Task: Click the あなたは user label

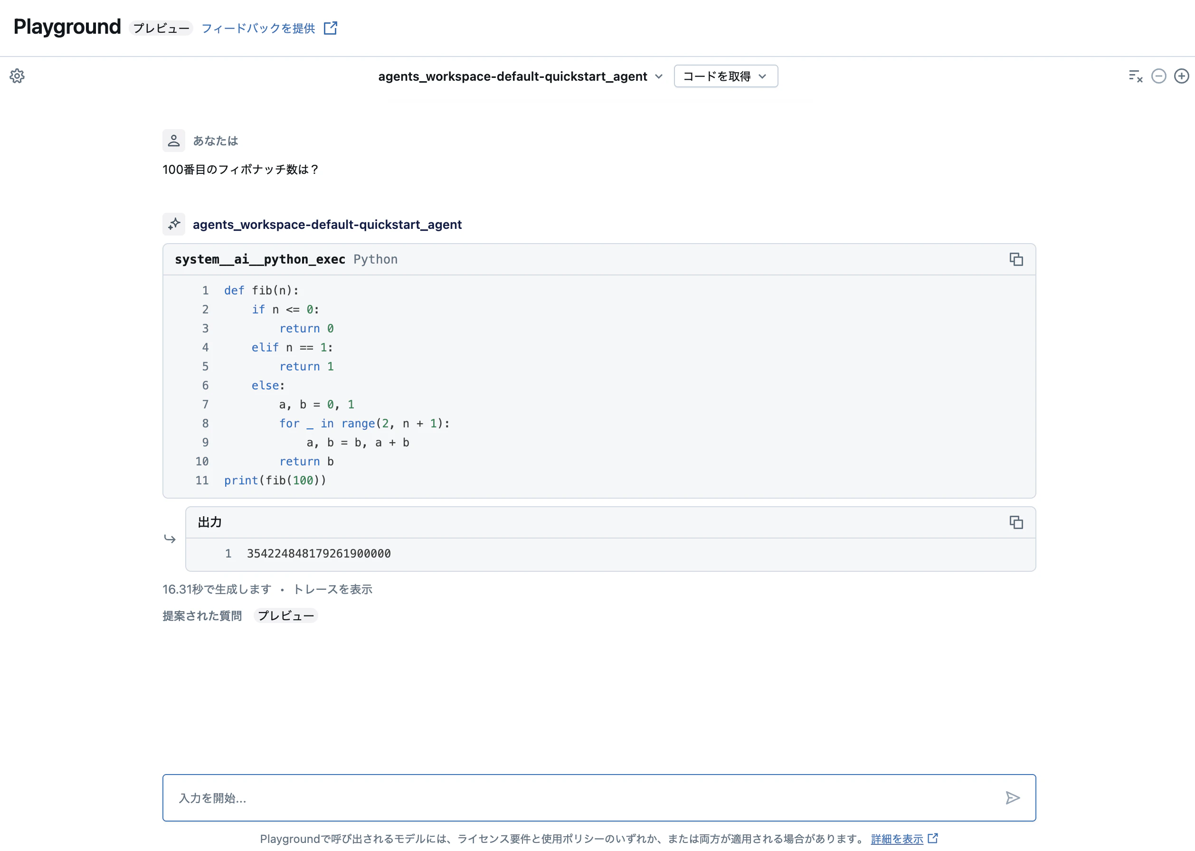Action: coord(216,141)
